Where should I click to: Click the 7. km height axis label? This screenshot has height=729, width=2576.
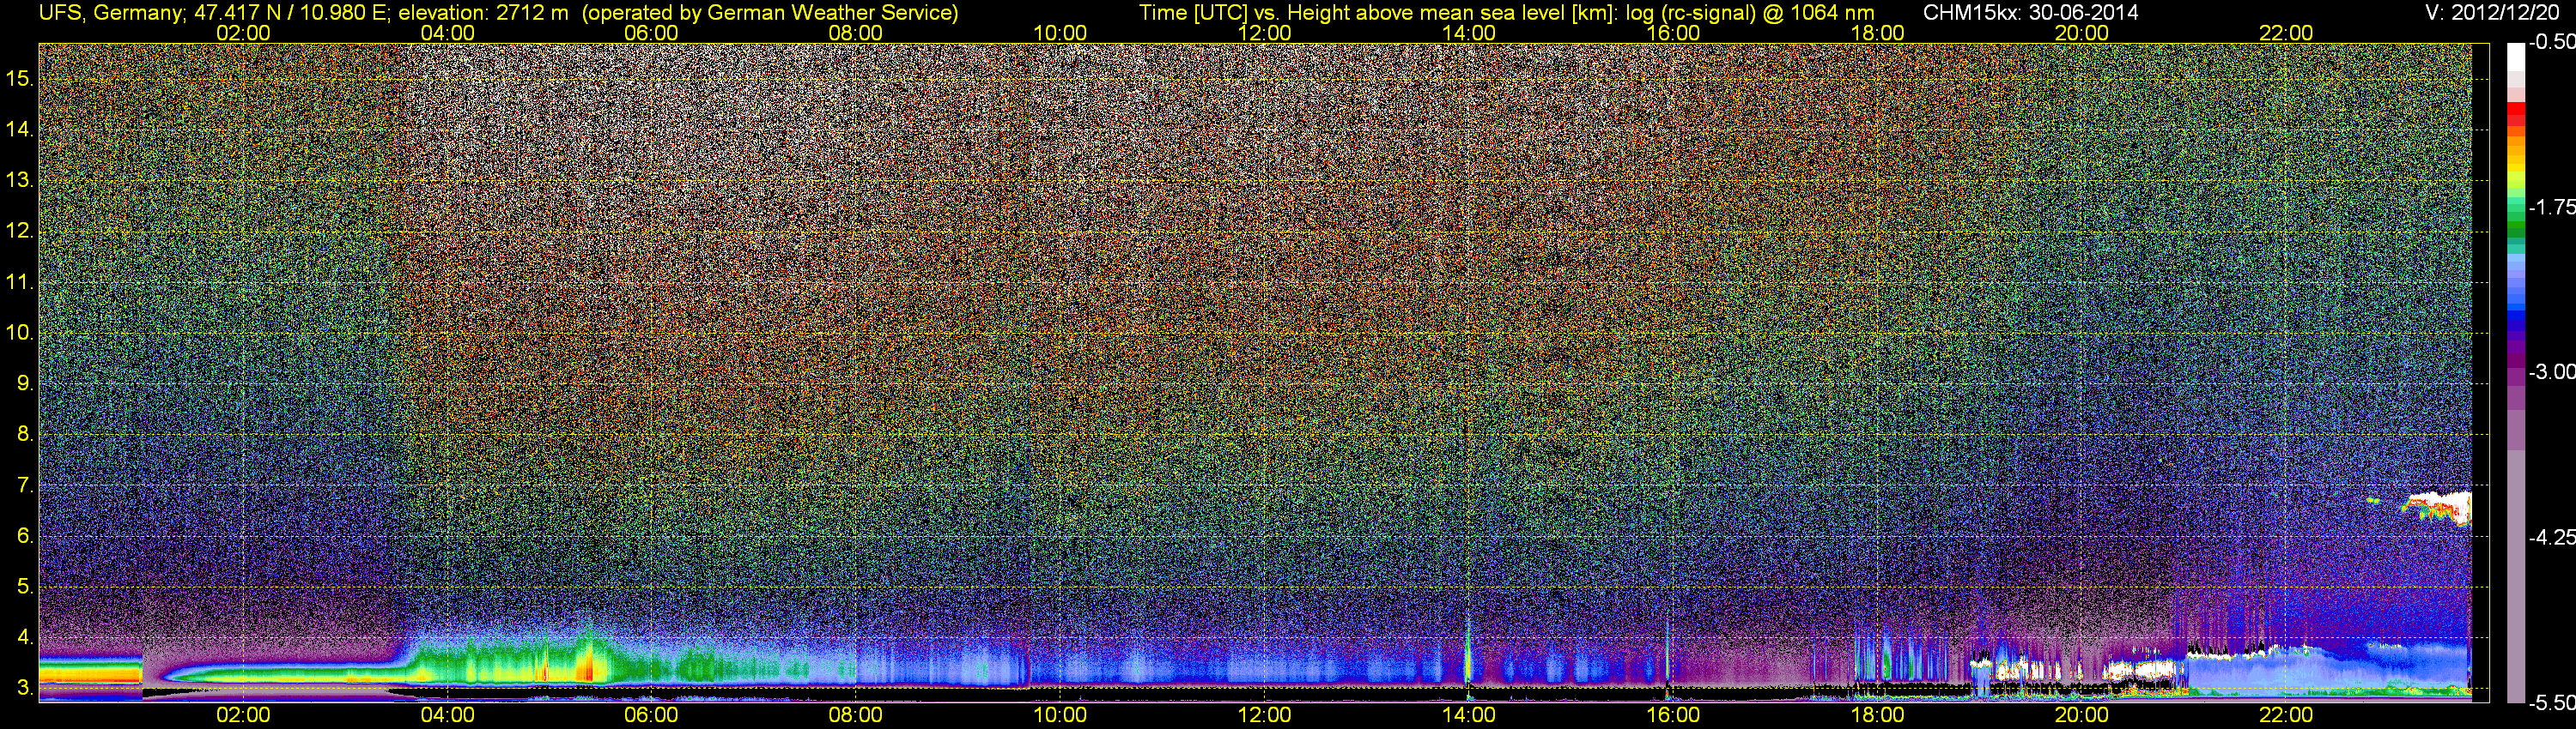(x=25, y=485)
